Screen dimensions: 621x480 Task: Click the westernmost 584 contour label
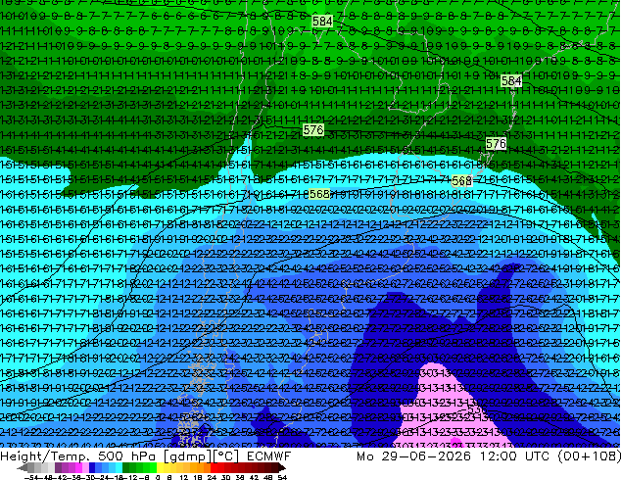[x=323, y=21]
